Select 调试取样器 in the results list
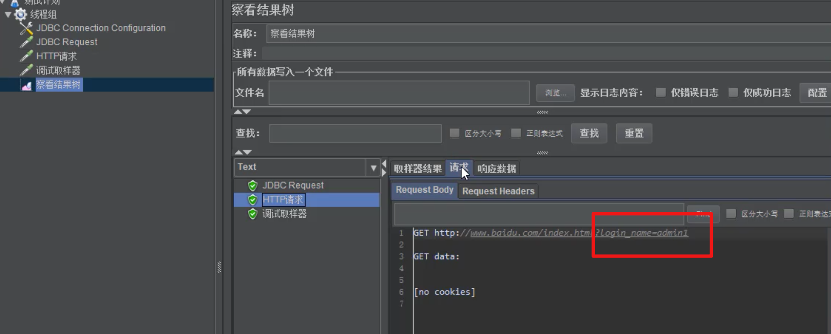Screen dimensions: 831x334 [284, 214]
